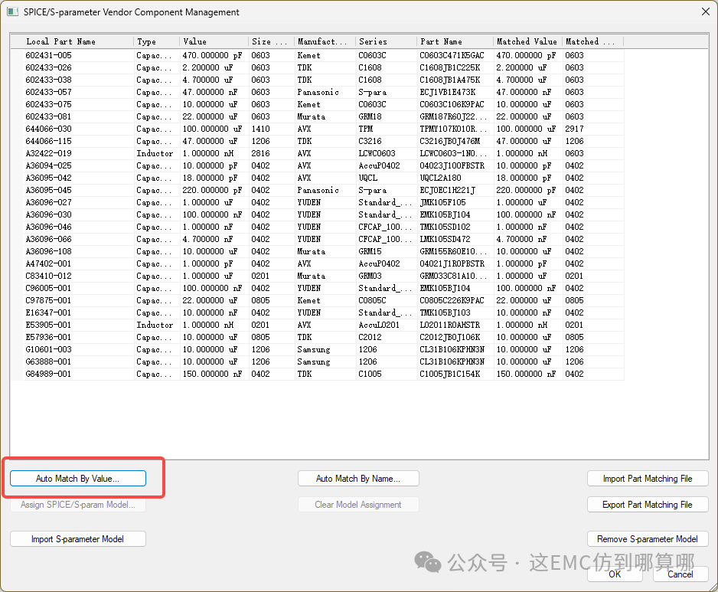The width and height of the screenshot is (718, 592).
Task: Click the Size column header
Action: pyautogui.click(x=271, y=41)
